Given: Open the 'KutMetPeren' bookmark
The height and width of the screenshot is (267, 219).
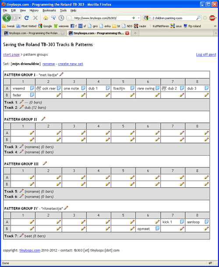Looking at the screenshot, I should [x=159, y=26].
